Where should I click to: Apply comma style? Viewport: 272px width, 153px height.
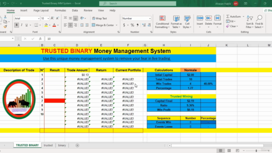[137, 25]
